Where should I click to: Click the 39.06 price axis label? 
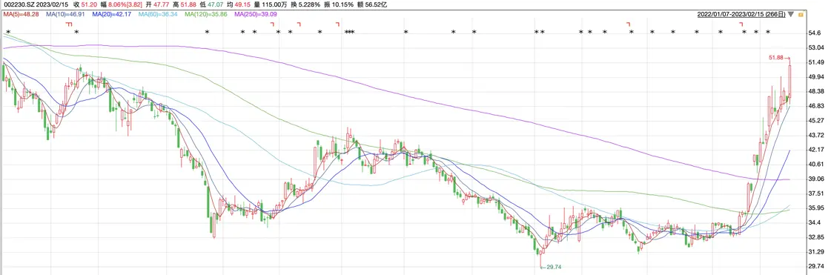point(815,179)
